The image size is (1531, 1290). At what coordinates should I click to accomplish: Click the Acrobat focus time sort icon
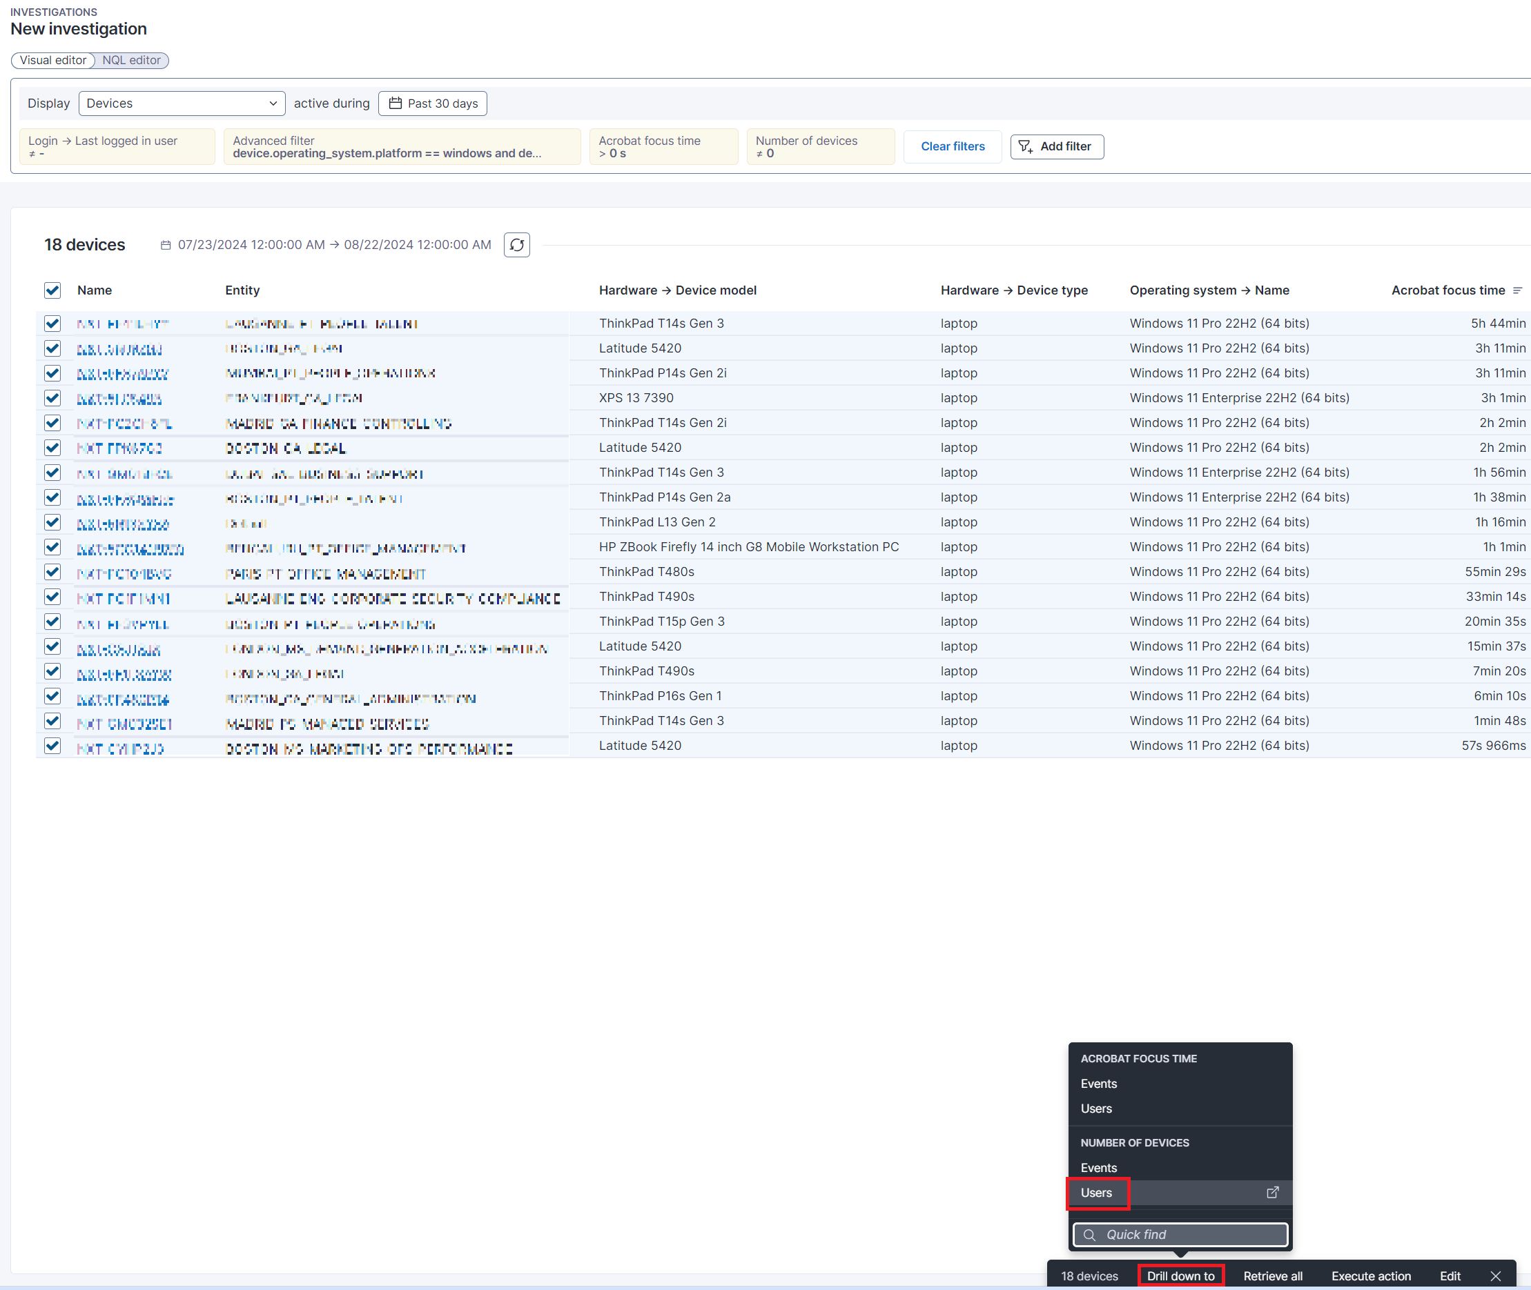[x=1517, y=290]
